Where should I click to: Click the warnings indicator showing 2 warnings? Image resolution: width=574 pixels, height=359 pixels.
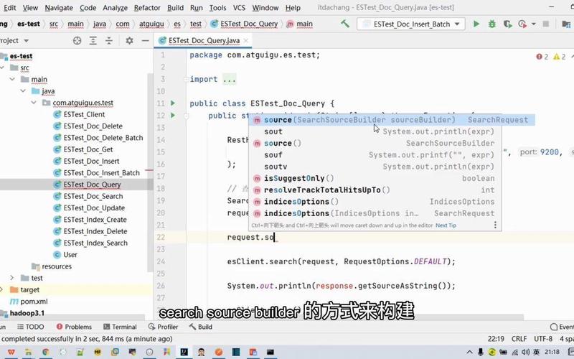[x=560, y=57]
